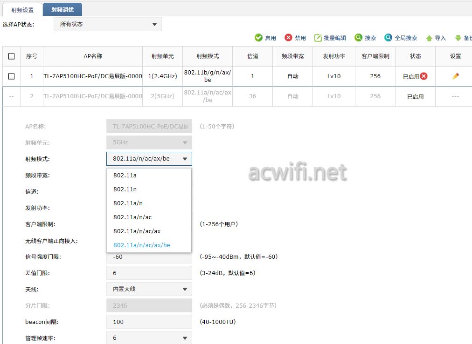Select highlighted 802.11a/n/ac/ax/be option
This screenshot has width=472, height=344.
tap(149, 245)
